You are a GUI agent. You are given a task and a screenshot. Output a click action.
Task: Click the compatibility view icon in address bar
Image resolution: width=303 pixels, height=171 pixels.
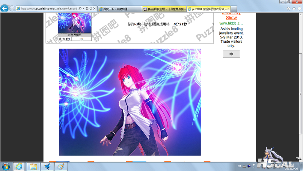(87, 8)
